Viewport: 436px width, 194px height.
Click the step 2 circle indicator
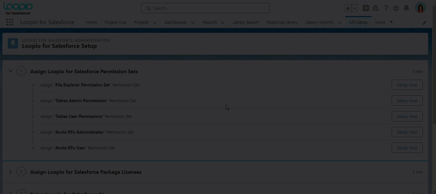point(21,172)
